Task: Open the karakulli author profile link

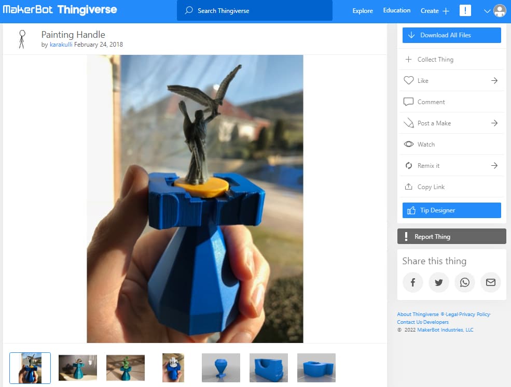Action: pos(61,44)
